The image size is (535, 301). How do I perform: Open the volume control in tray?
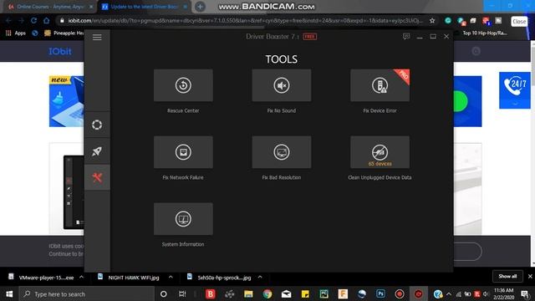[x=486, y=293]
